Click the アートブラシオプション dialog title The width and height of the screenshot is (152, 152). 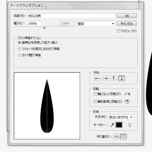[x=27, y=5]
